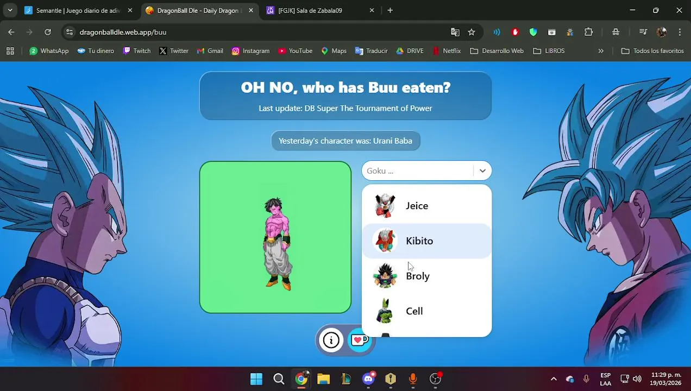Open Twitter bookmark
This screenshot has width=691, height=391.
click(174, 51)
